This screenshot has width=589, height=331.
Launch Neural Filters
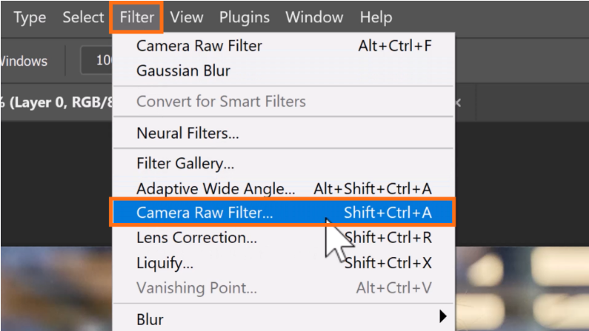tap(187, 134)
